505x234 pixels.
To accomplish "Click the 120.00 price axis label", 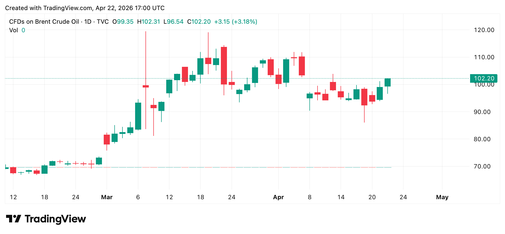I will coord(484,30).
